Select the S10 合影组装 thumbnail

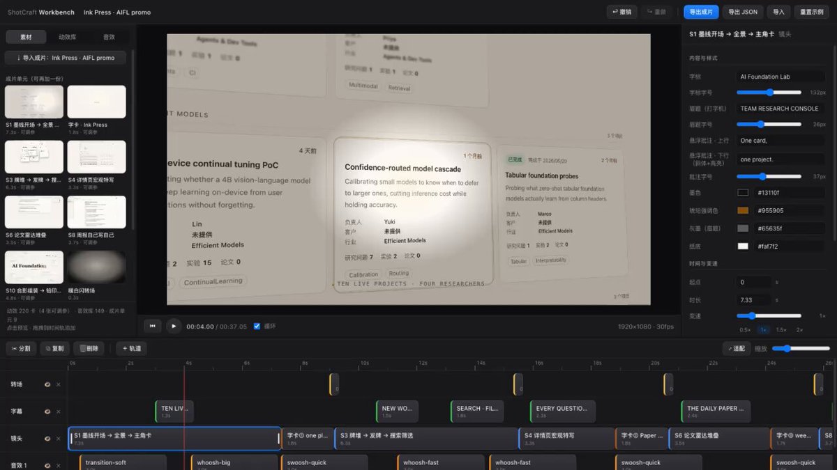click(34, 267)
